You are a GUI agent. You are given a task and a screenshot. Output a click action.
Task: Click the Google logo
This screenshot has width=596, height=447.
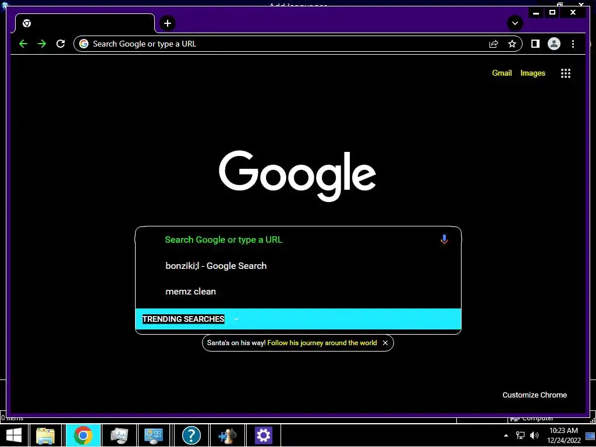pyautogui.click(x=297, y=176)
